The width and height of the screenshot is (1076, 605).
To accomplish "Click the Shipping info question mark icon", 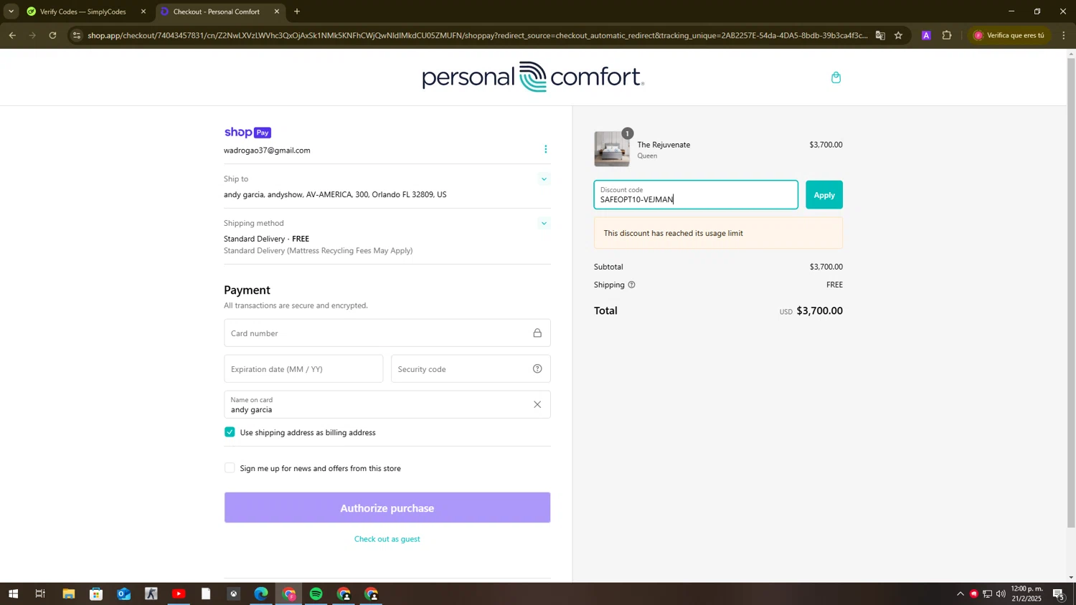I will click(x=632, y=285).
